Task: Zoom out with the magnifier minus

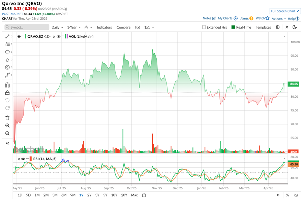Action: [x=7, y=133]
